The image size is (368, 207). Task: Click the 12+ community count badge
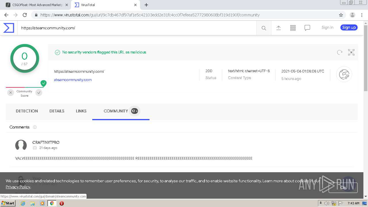tap(135, 111)
